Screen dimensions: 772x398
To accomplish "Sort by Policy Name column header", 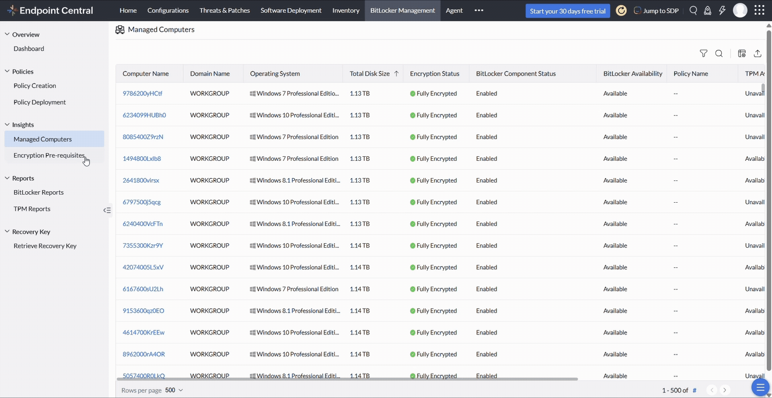I will [x=691, y=74].
